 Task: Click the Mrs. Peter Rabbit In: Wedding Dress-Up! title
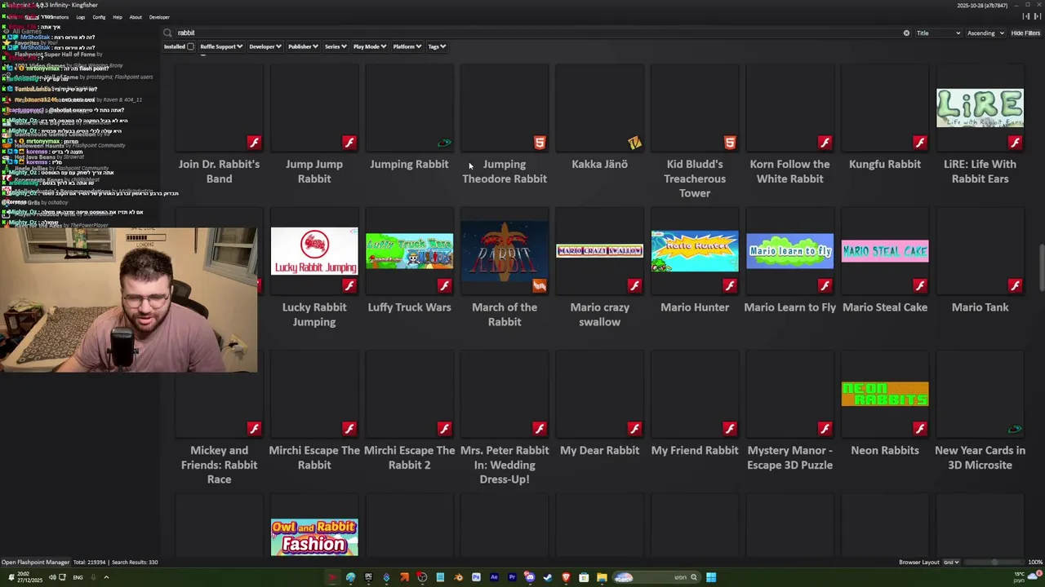click(x=505, y=465)
